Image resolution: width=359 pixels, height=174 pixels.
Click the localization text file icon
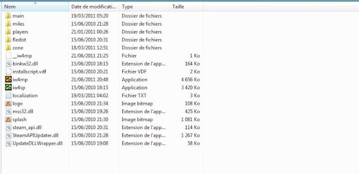click(x=8, y=96)
